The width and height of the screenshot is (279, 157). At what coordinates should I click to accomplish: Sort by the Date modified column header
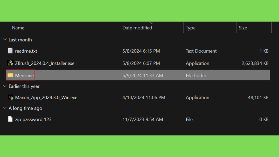(137, 28)
